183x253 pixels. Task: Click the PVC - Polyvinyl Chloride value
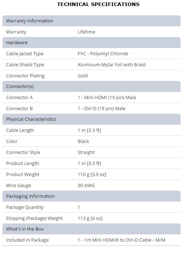point(103,54)
